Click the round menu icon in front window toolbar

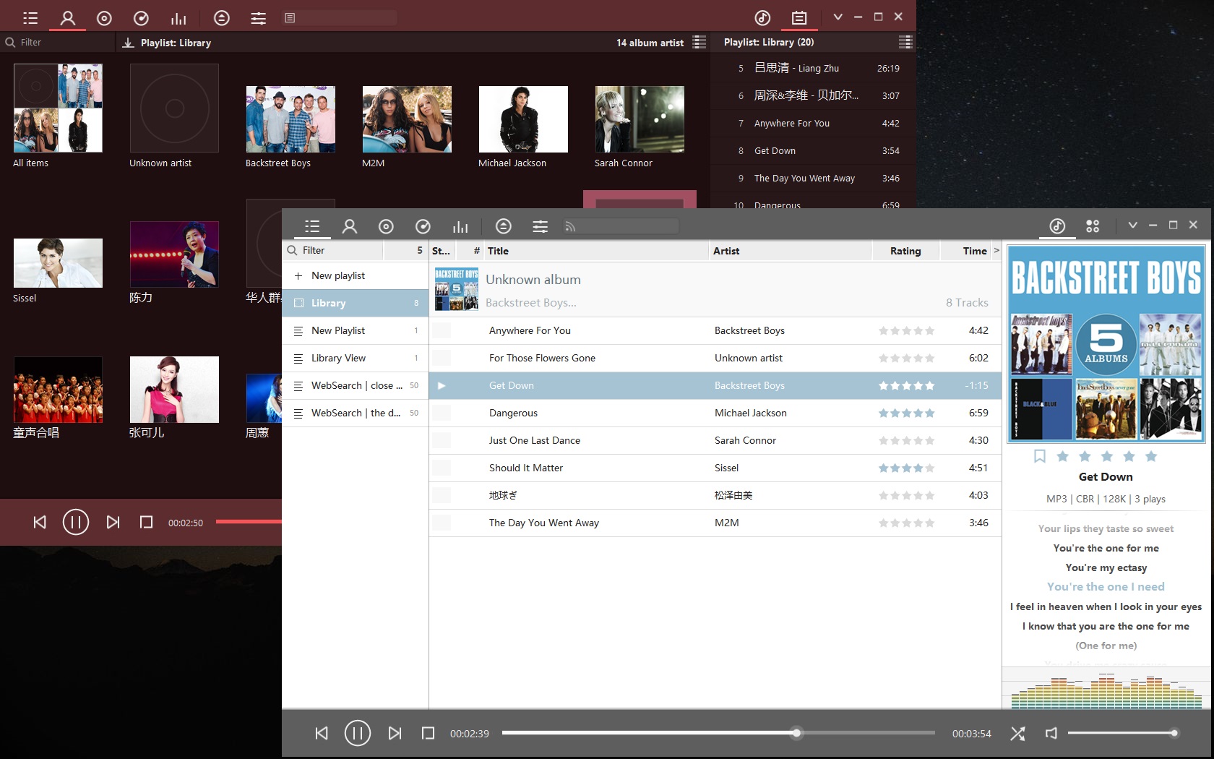point(504,226)
